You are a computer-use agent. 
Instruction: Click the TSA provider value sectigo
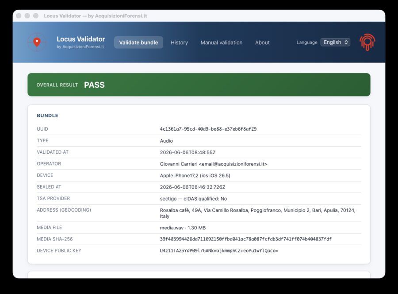(193, 199)
